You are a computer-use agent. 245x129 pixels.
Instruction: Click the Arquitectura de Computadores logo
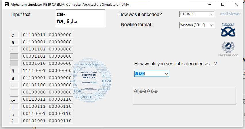pos(228,30)
